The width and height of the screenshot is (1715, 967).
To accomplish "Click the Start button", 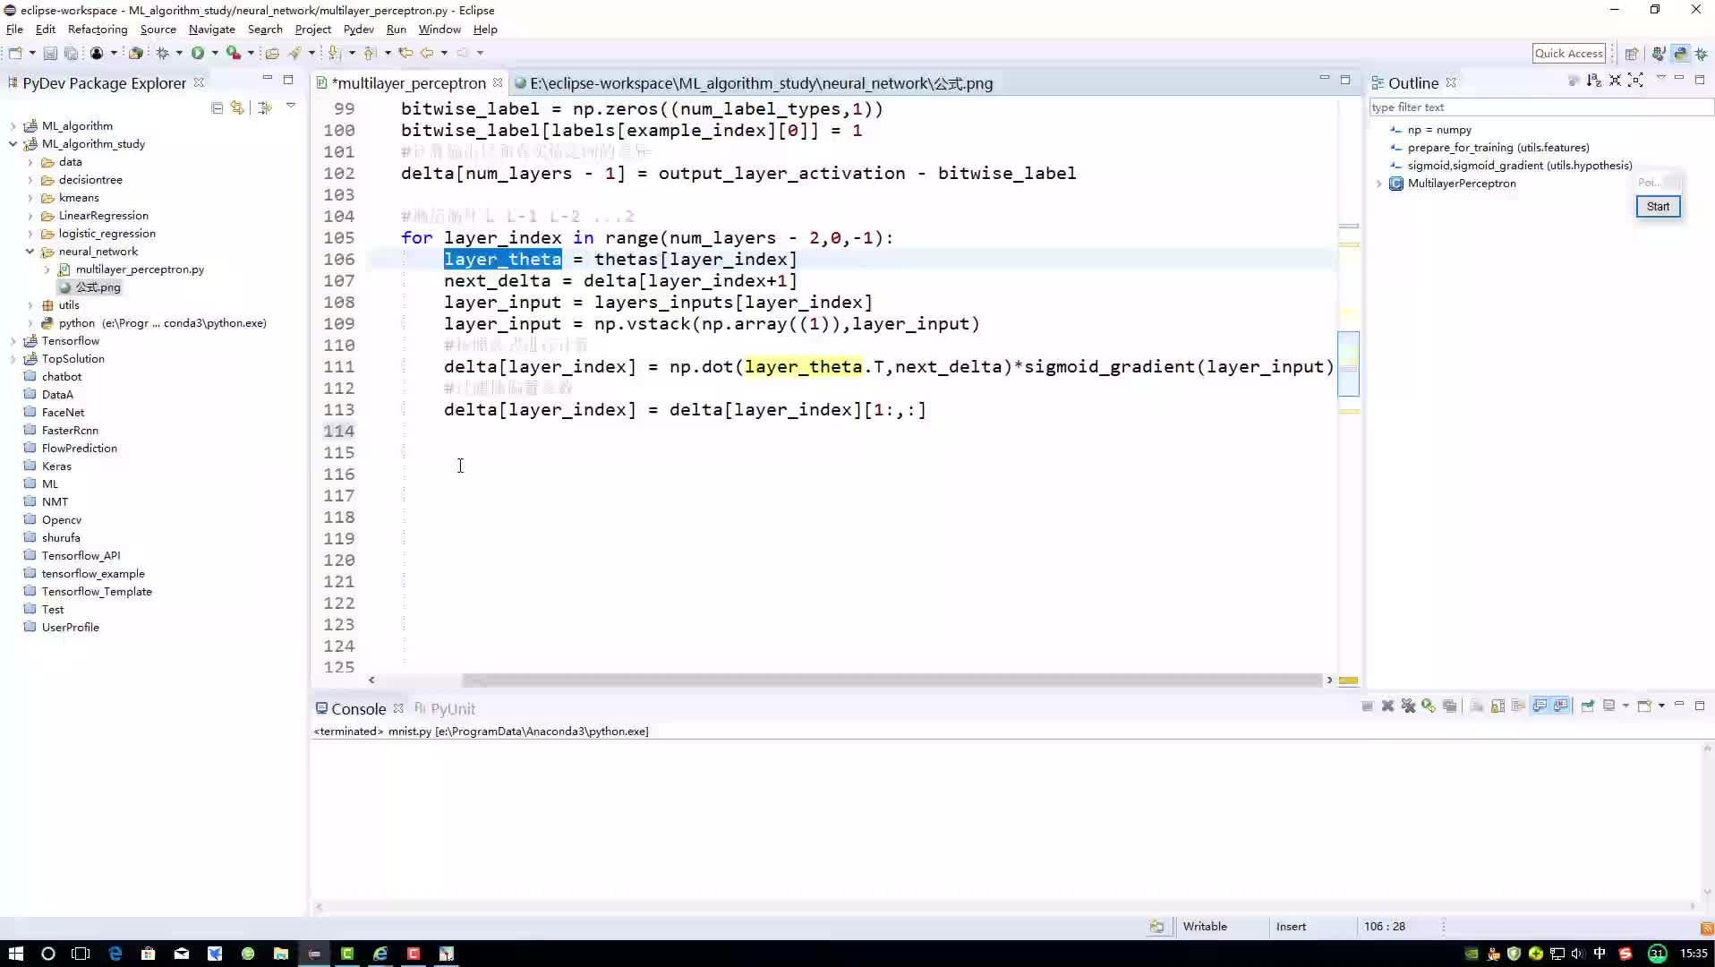I will click(1658, 207).
